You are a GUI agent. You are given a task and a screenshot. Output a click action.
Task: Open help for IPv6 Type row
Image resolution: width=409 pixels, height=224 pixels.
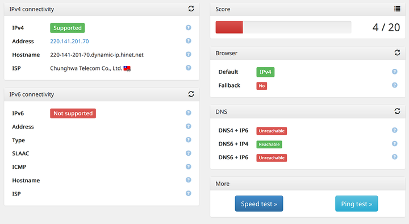click(x=189, y=140)
